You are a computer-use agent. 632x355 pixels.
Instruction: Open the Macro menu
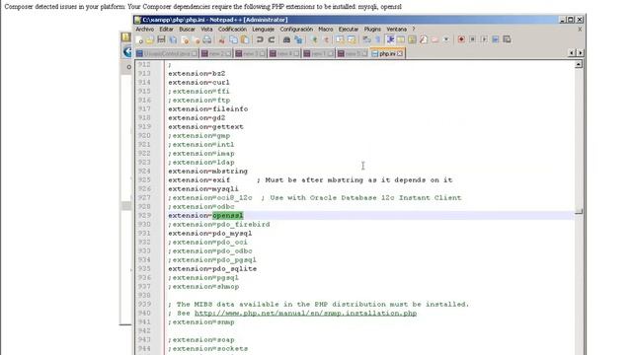point(326,30)
